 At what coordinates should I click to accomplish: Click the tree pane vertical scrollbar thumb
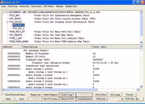[141, 25]
